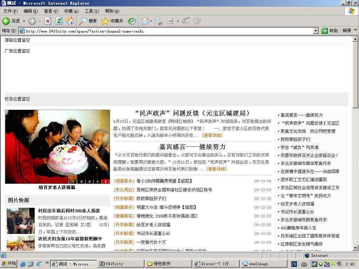Open news item 书记市长语重心长 in center list
359x269 pixels.
154,234
